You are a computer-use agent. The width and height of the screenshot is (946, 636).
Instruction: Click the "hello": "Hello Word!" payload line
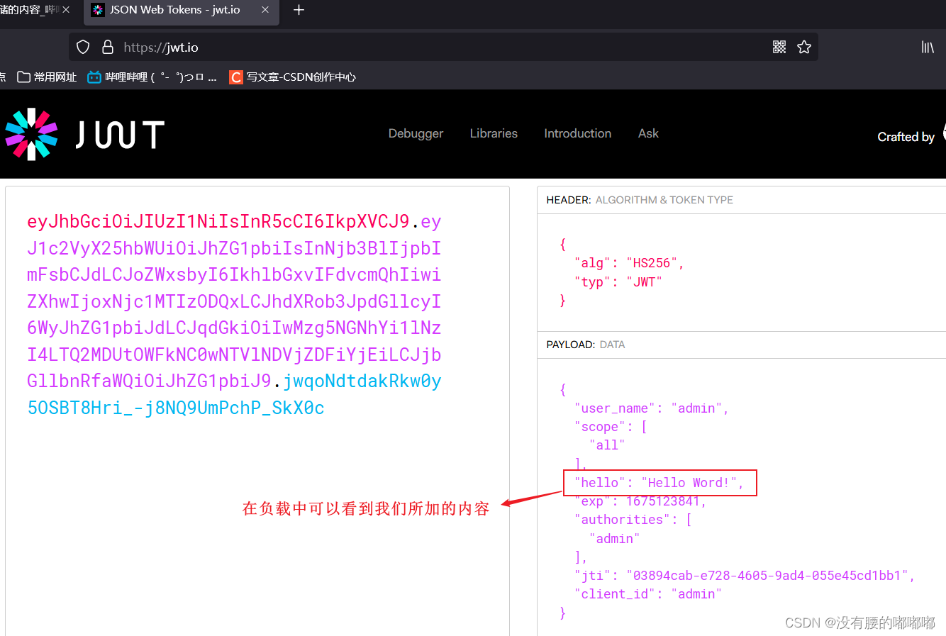point(660,483)
